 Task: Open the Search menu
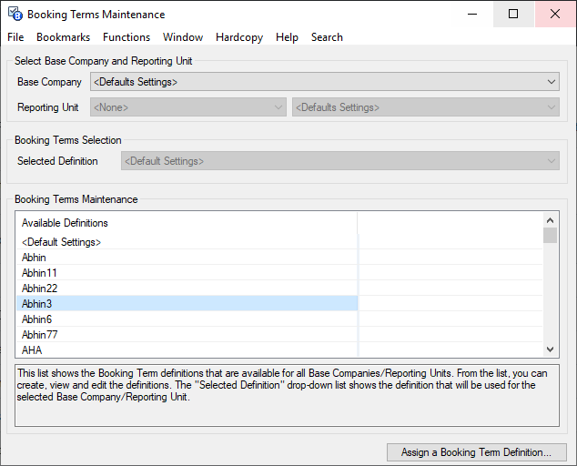pyautogui.click(x=327, y=37)
